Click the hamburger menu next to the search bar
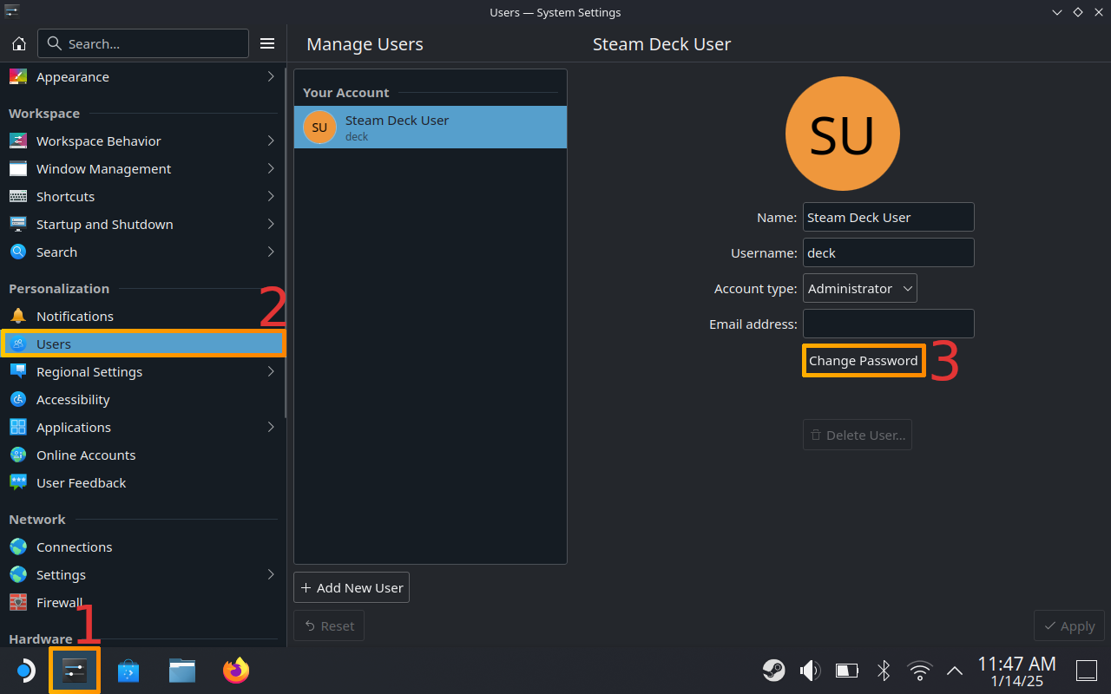The width and height of the screenshot is (1111, 694). 267,43
